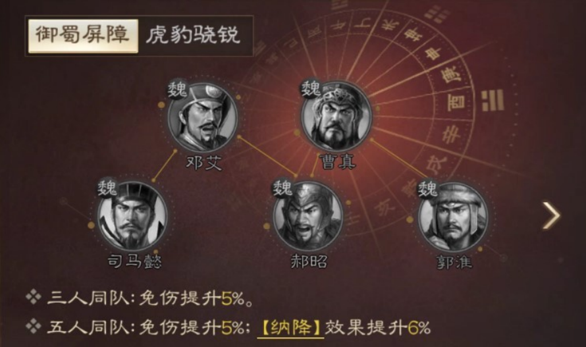Screen dimensions: 586x347
Task: Click the 曹真 name label
Action: tap(338, 161)
